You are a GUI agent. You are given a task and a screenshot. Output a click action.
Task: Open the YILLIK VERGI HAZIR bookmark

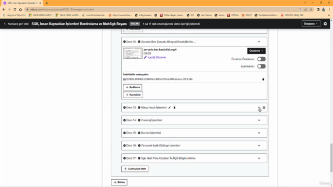click(67, 15)
